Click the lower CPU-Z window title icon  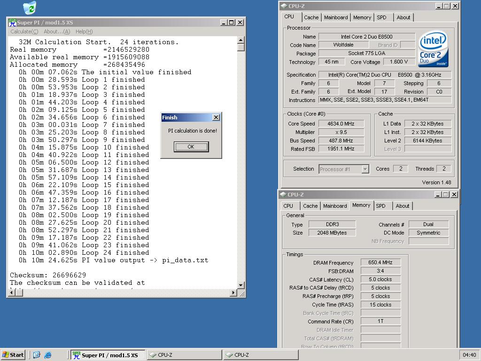coord(283,194)
